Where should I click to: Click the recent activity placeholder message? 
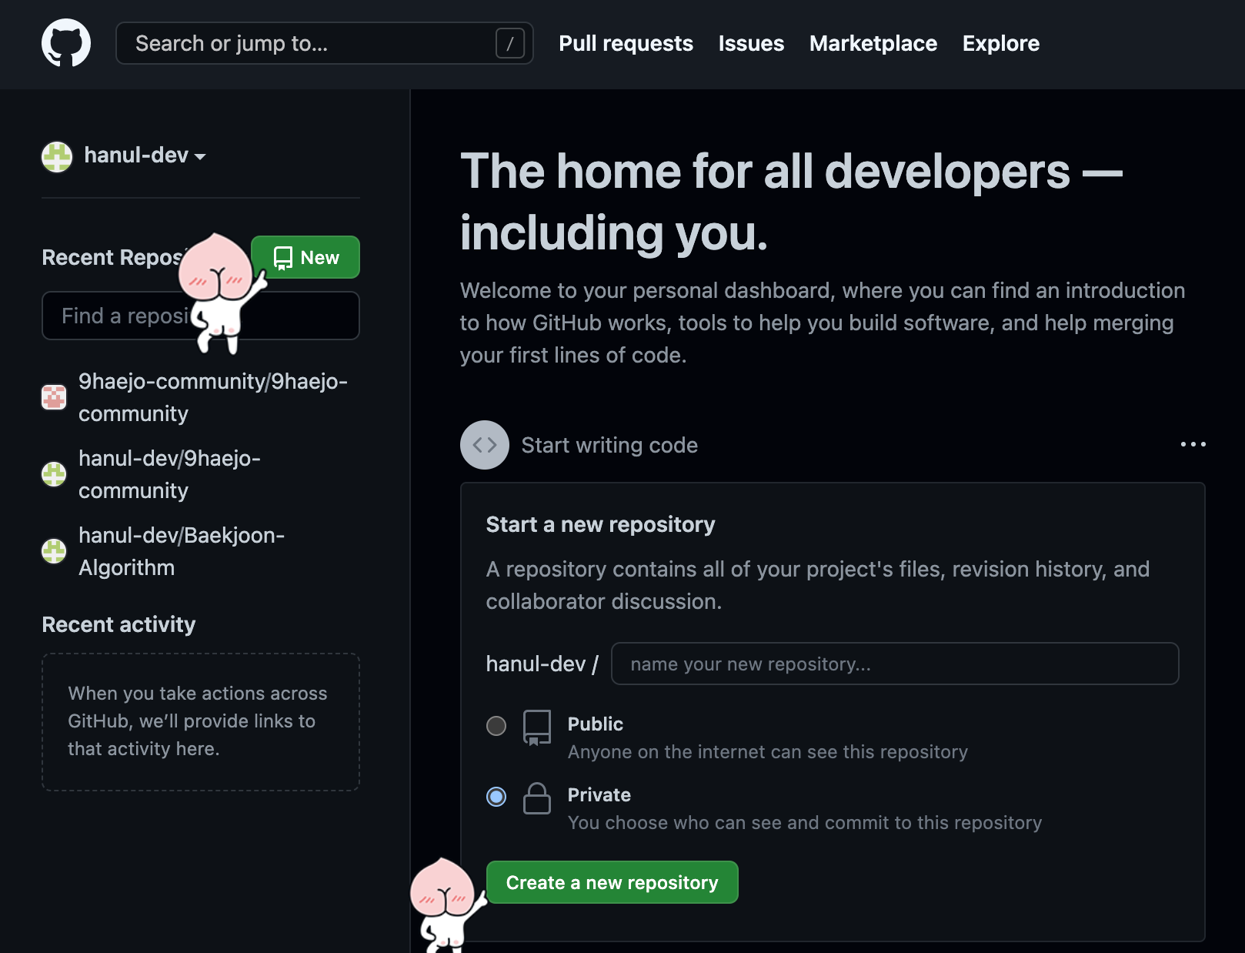click(198, 721)
